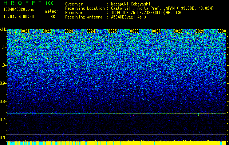Click the 0029 time marker

(200, 31)
